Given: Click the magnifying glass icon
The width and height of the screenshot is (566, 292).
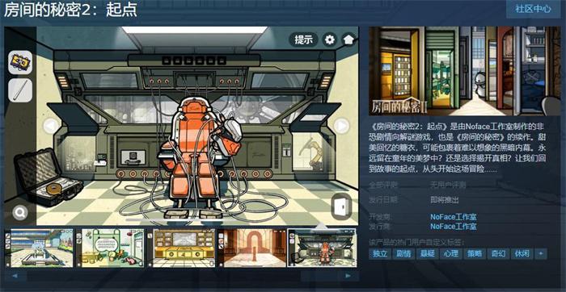Looking at the screenshot, I should point(20,213).
